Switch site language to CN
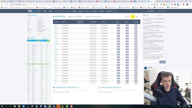 (163, 11)
